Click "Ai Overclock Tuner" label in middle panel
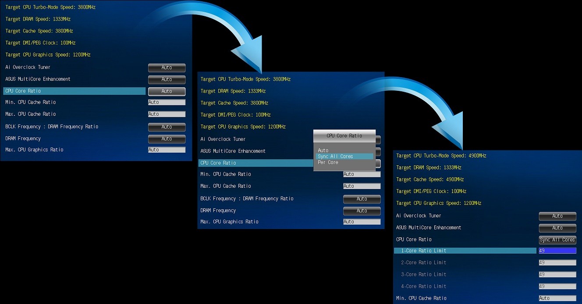The image size is (582, 304). tap(223, 139)
